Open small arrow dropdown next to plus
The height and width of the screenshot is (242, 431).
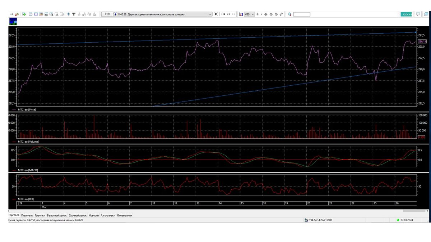261,14
